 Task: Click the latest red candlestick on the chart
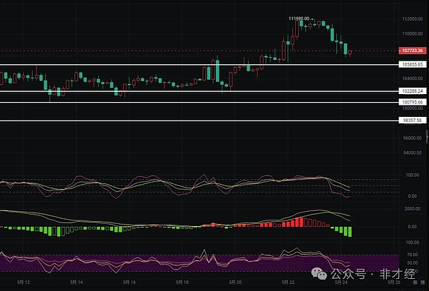[350, 52]
